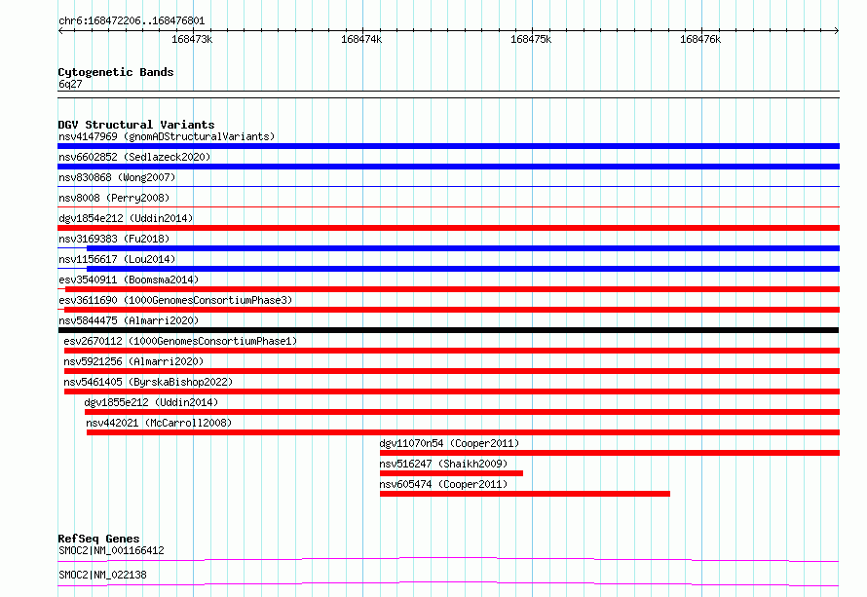This screenshot has width=867, height=597.
Task: Click the left arrow of the ruler
Action: click(x=60, y=31)
